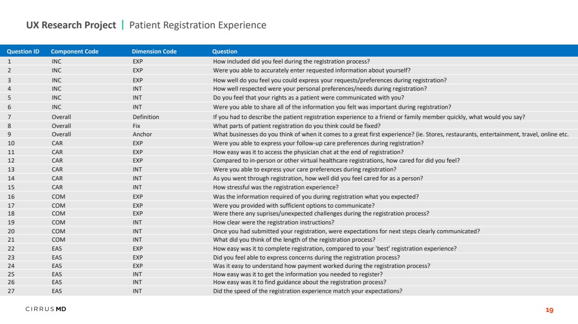Viewport: 578px width, 324px height.
Task: Select question about feeling included during registration
Action: point(291,61)
